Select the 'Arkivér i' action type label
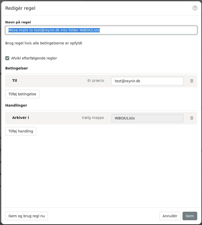Screen dimensions: 202x225 coord(20,118)
